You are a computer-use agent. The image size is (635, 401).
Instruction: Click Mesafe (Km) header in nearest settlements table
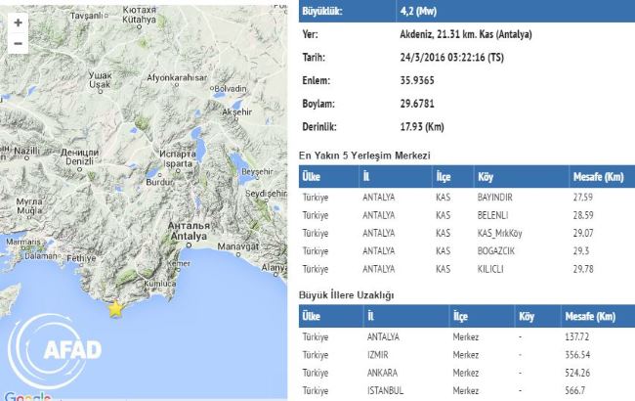tap(598, 177)
